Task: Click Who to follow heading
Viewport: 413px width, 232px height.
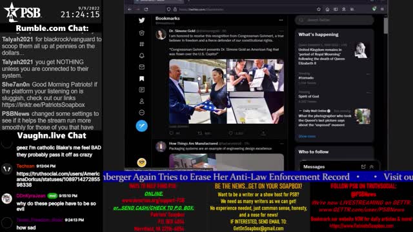Action: [314, 152]
